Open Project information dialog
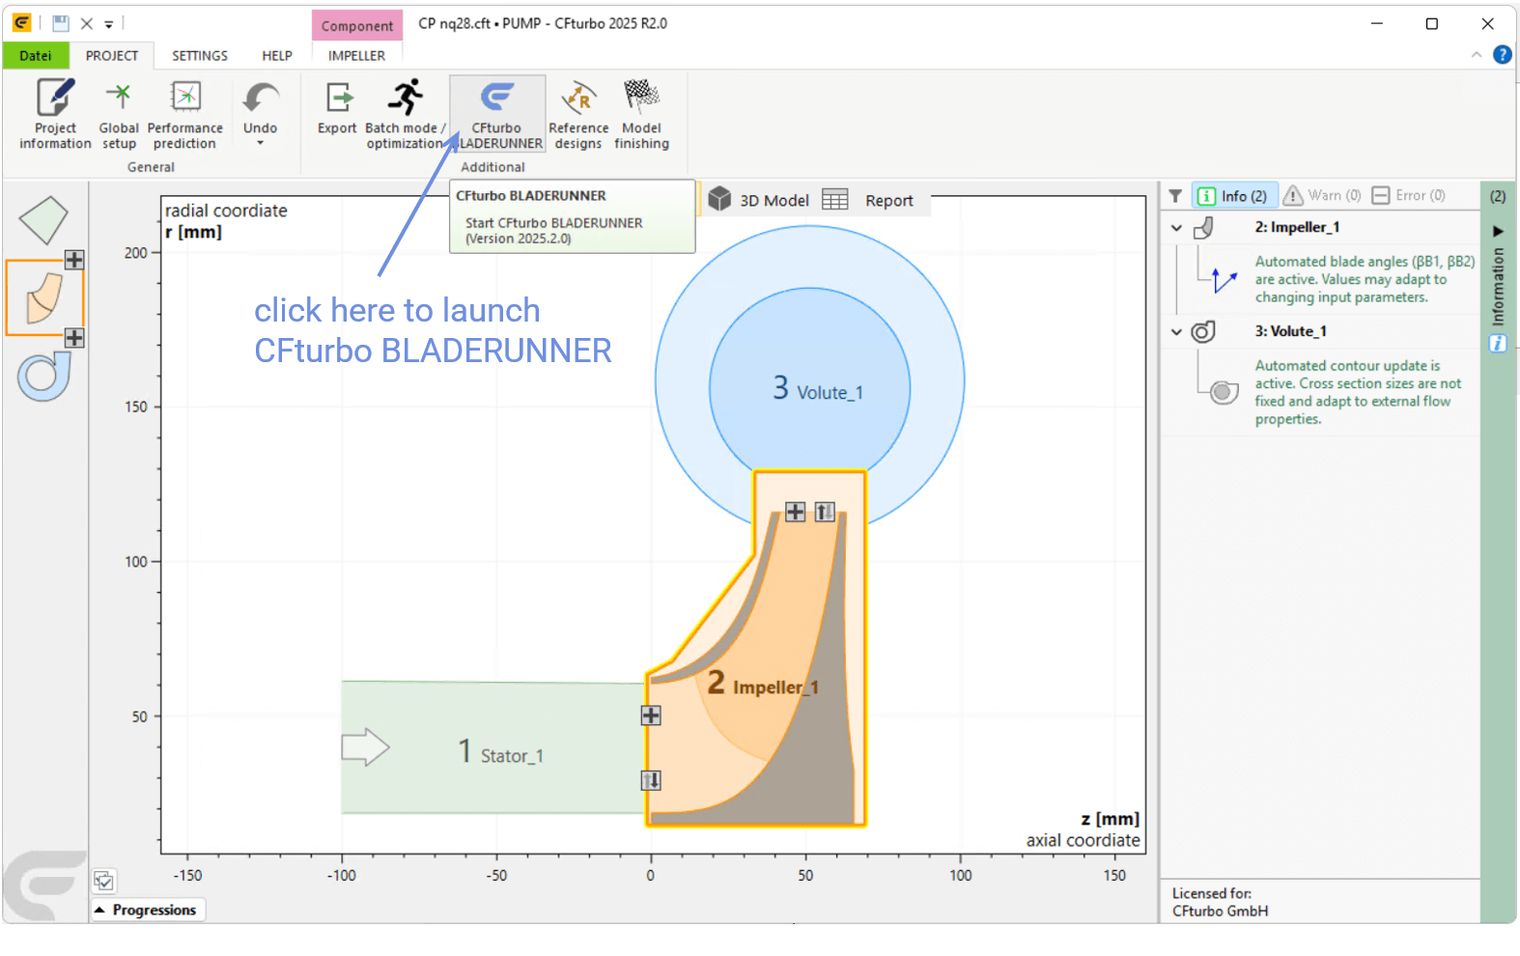The width and height of the screenshot is (1520, 956). click(x=55, y=114)
